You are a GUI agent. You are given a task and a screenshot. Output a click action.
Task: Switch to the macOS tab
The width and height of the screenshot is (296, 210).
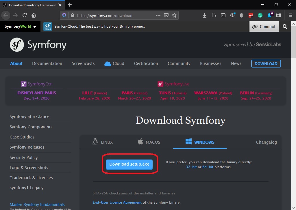pos(149,142)
